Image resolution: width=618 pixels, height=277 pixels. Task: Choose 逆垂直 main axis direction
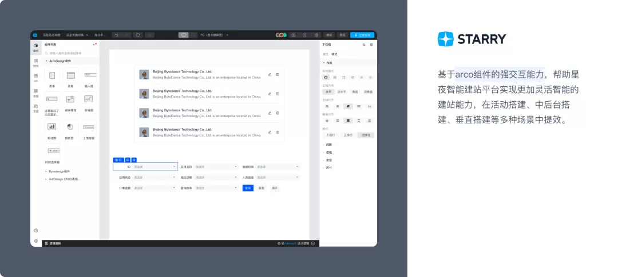tap(368, 92)
